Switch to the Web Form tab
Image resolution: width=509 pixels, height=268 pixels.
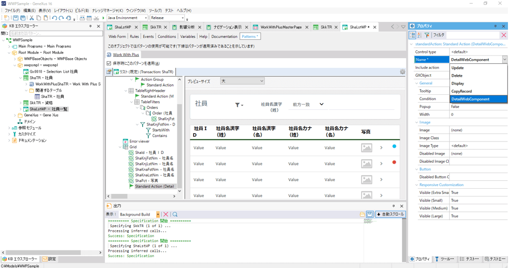pyautogui.click(x=117, y=37)
